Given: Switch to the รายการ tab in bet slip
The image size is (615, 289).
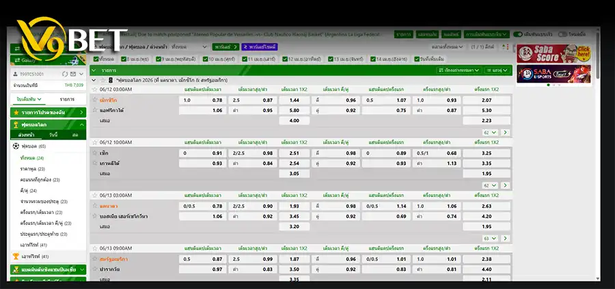Looking at the screenshot, I should pyautogui.click(x=66, y=100).
